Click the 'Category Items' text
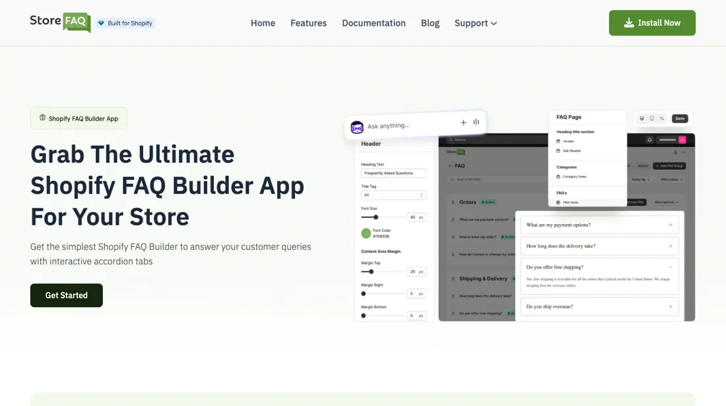 click(575, 177)
